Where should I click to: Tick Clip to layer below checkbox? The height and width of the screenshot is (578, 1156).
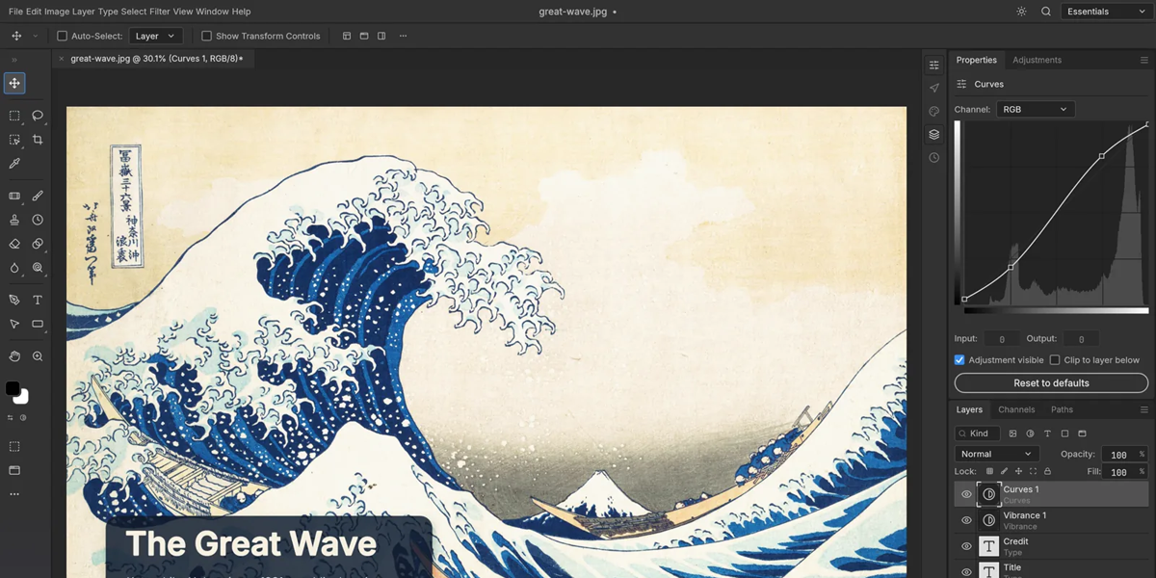[x=1055, y=359]
